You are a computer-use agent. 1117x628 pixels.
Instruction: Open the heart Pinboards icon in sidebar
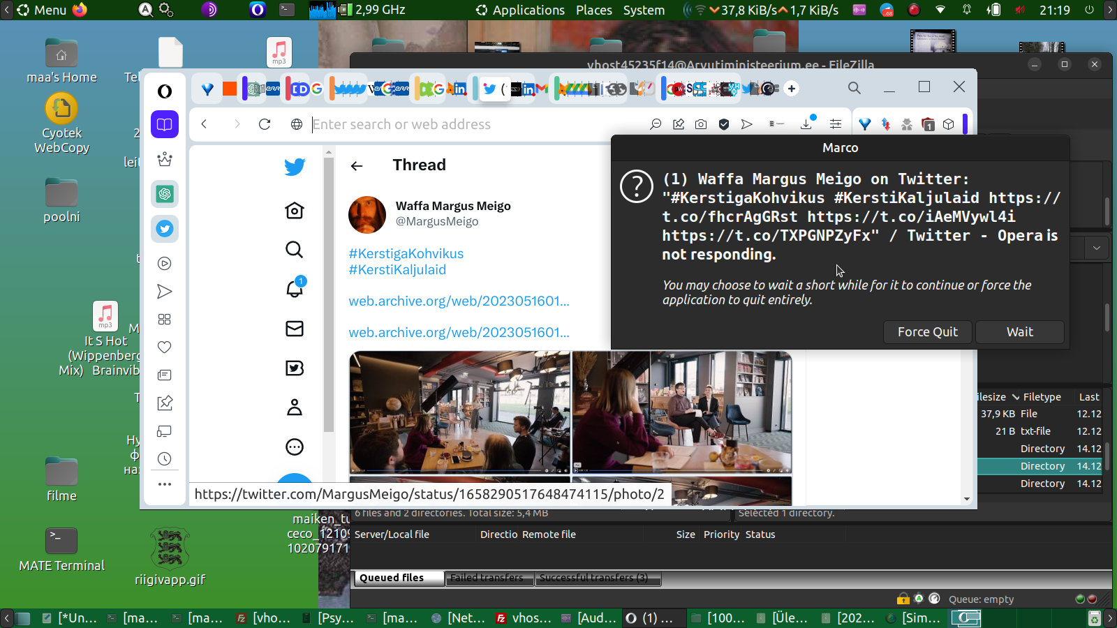tap(165, 347)
